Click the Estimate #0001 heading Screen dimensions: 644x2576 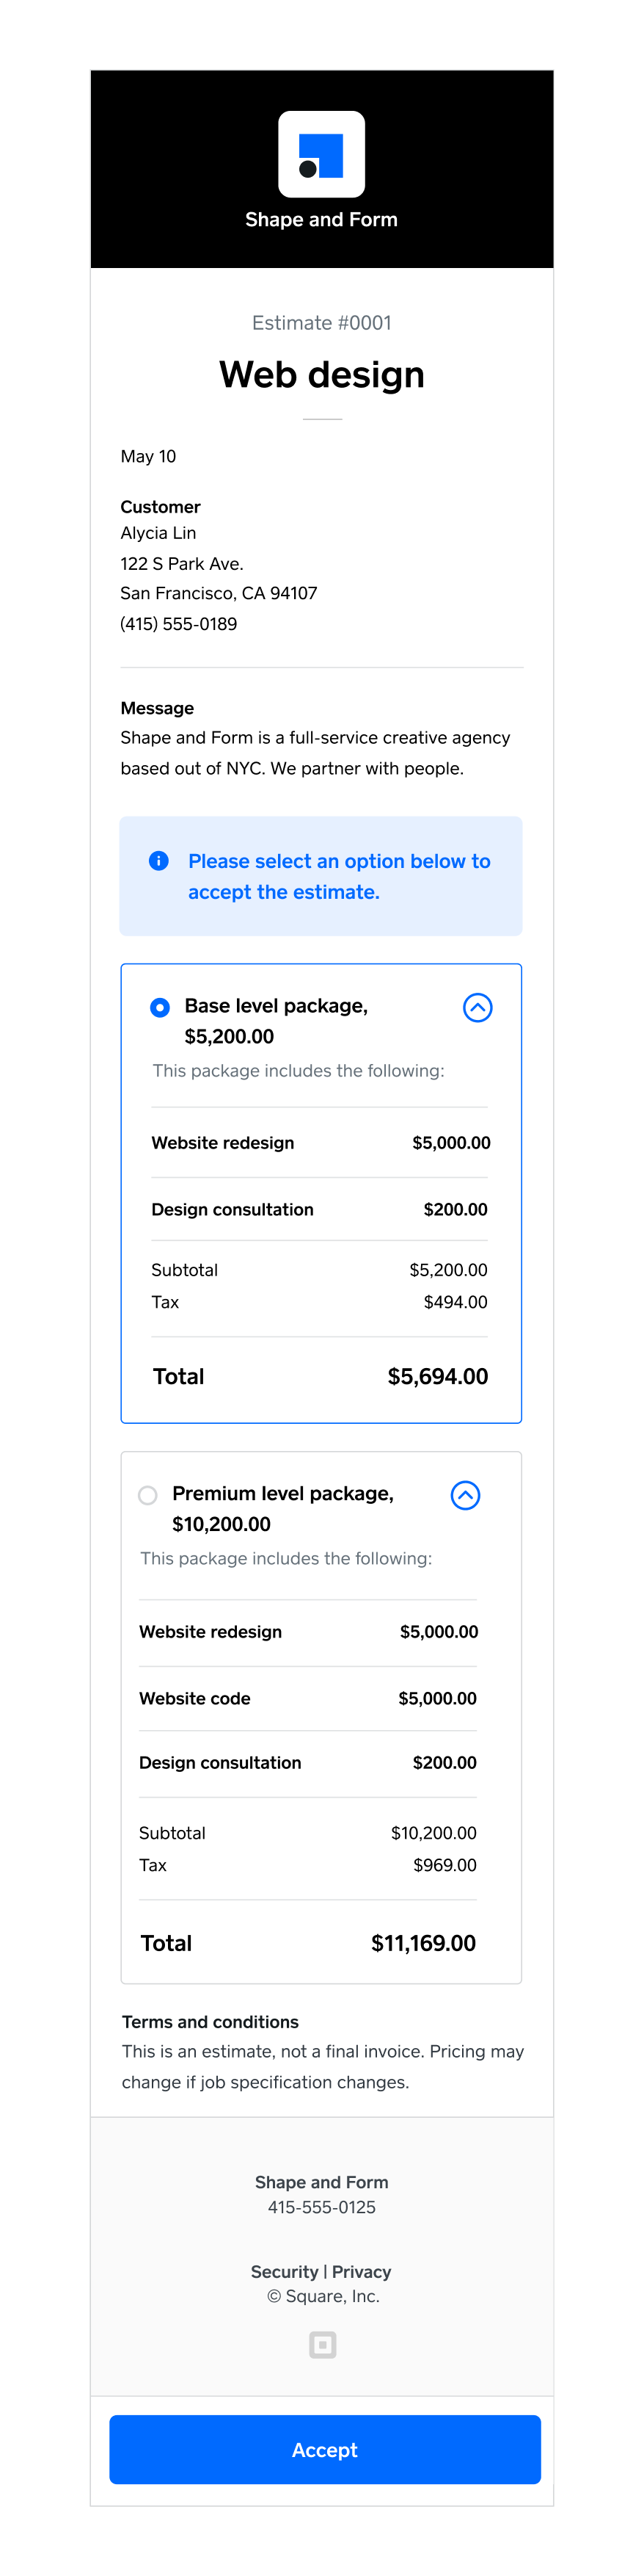click(321, 322)
